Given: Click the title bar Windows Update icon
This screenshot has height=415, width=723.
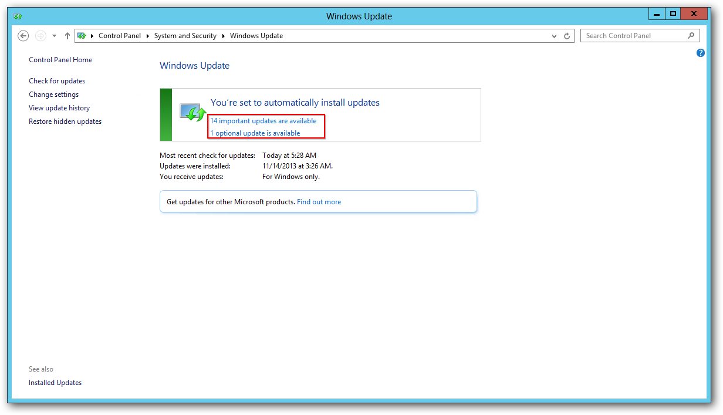Looking at the screenshot, I should (x=18, y=16).
